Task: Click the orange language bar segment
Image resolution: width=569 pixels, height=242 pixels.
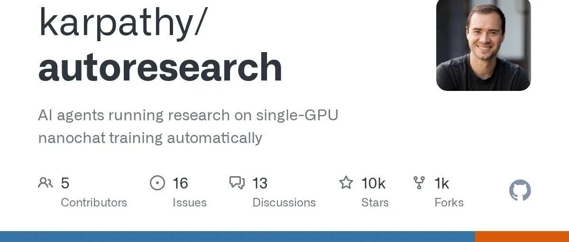Action: 522,237
